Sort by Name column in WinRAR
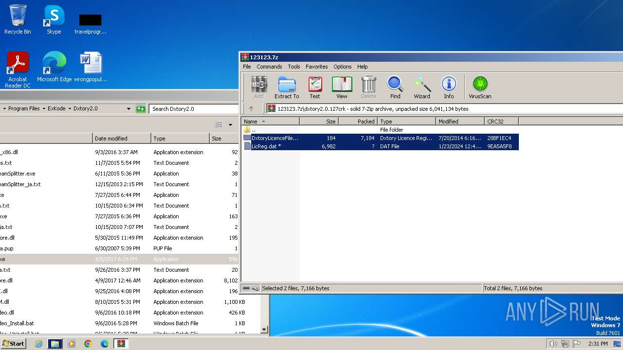This screenshot has height=350, width=623. [x=271, y=122]
